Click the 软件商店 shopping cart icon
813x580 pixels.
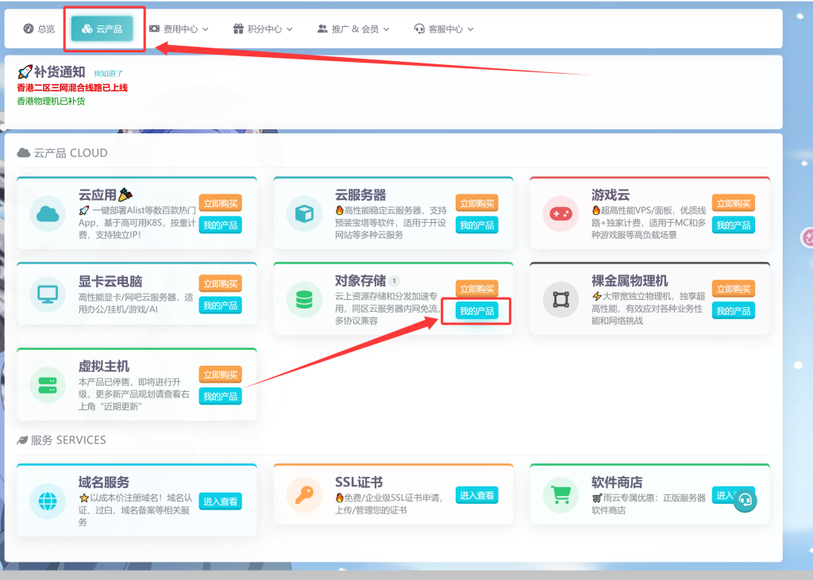point(561,495)
